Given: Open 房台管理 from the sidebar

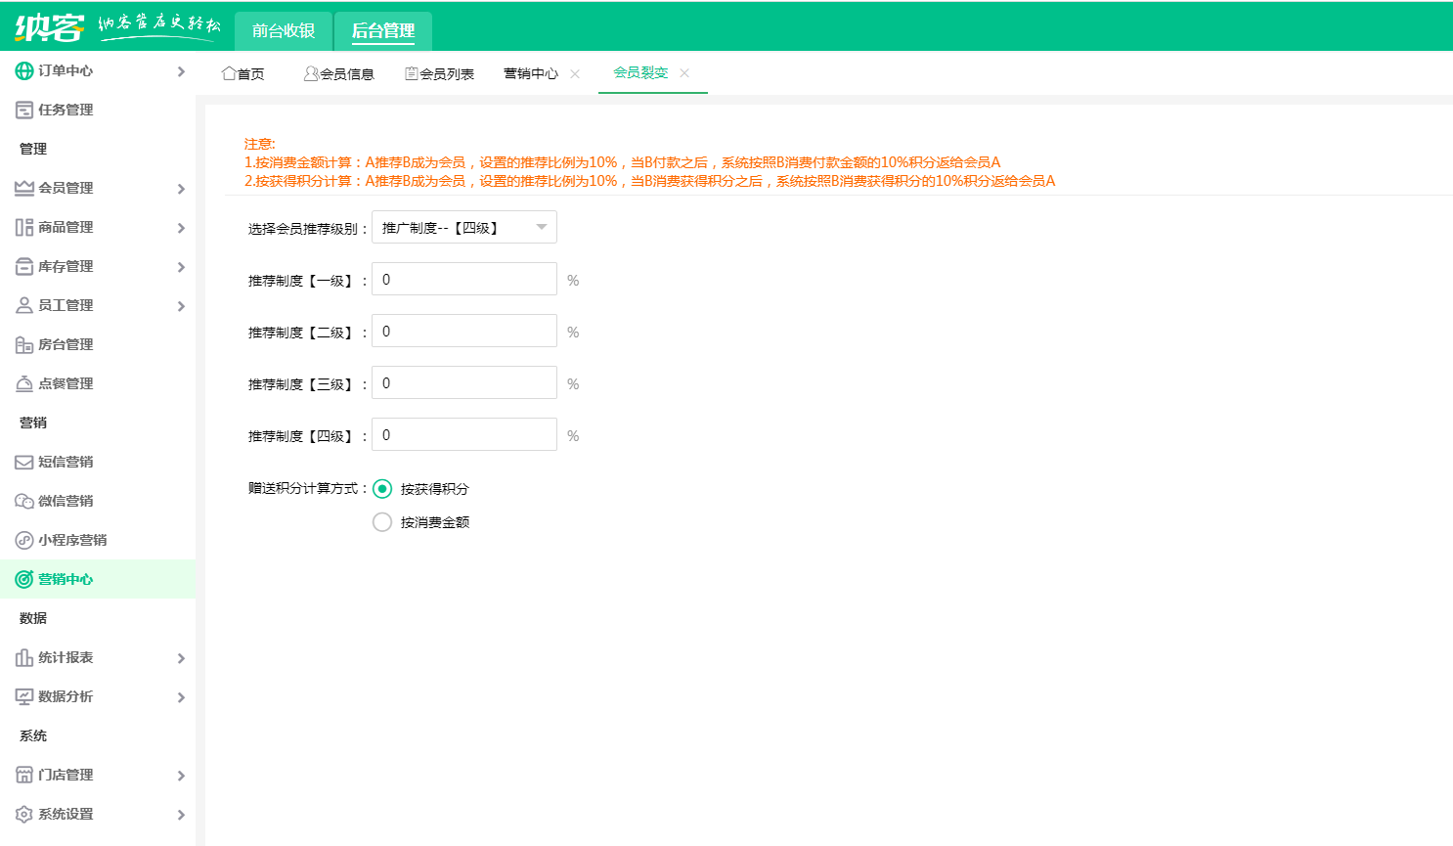Looking at the screenshot, I should pyautogui.click(x=22, y=344).
